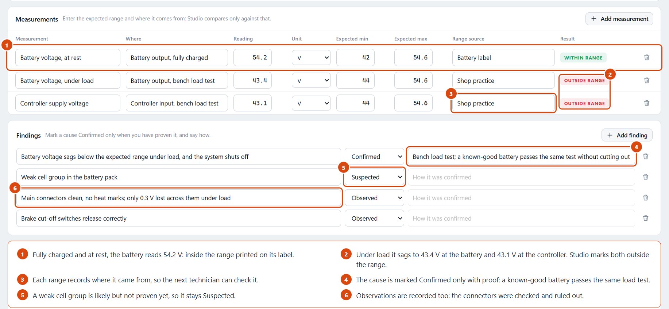Open unit dropdown for Controller supply voltage

tap(311, 103)
